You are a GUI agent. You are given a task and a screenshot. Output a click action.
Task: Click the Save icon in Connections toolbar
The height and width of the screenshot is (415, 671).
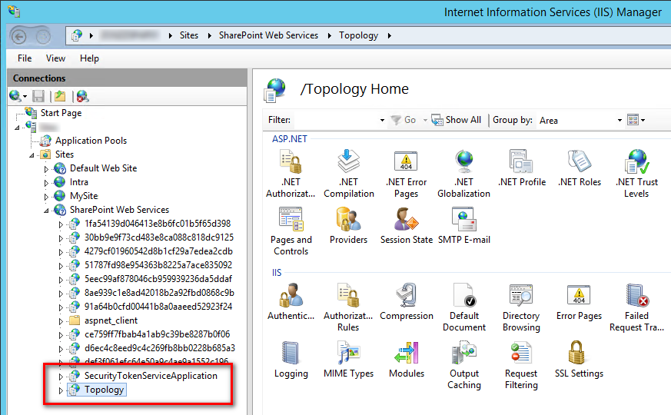tap(38, 96)
